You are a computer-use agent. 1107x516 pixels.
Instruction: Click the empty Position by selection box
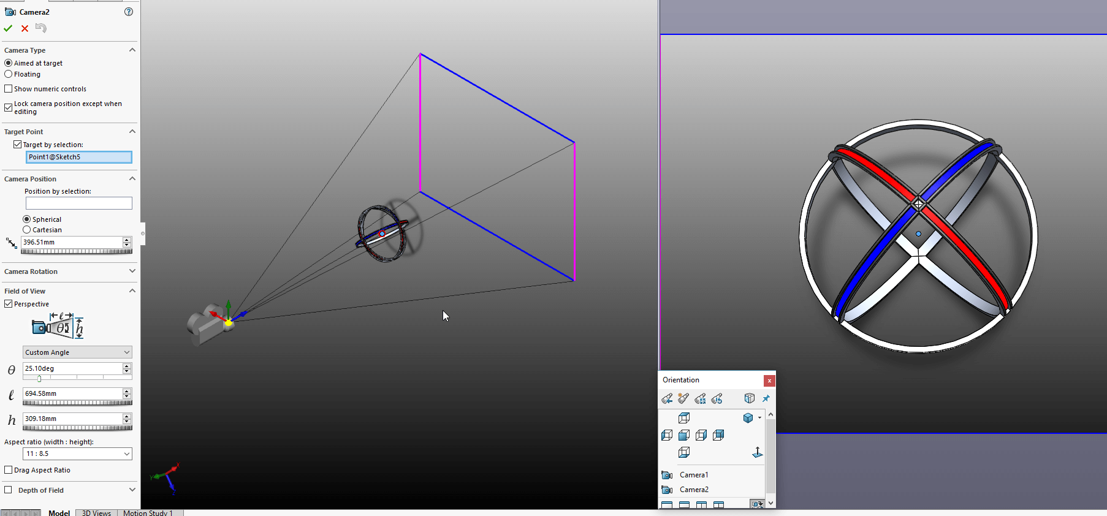click(78, 203)
